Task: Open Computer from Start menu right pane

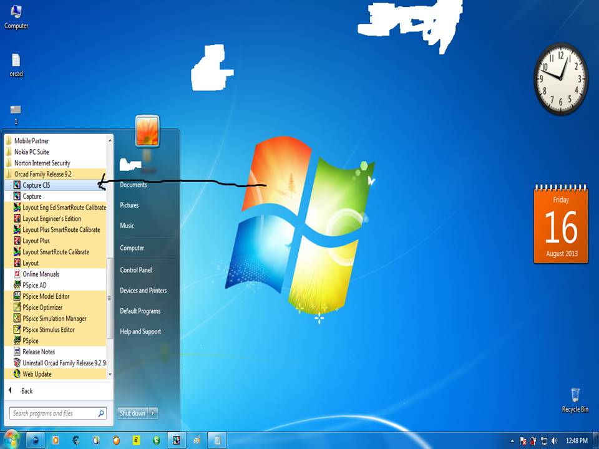Action: click(x=132, y=248)
